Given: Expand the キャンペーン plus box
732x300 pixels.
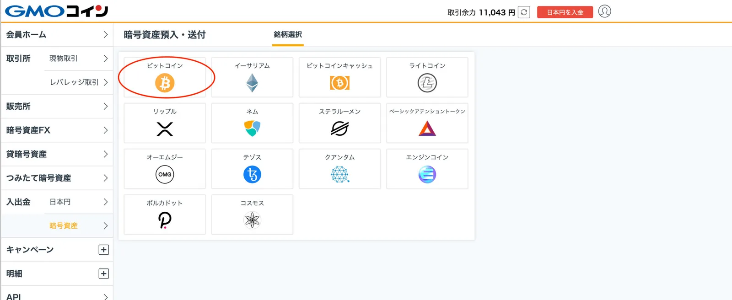Looking at the screenshot, I should [x=104, y=250].
